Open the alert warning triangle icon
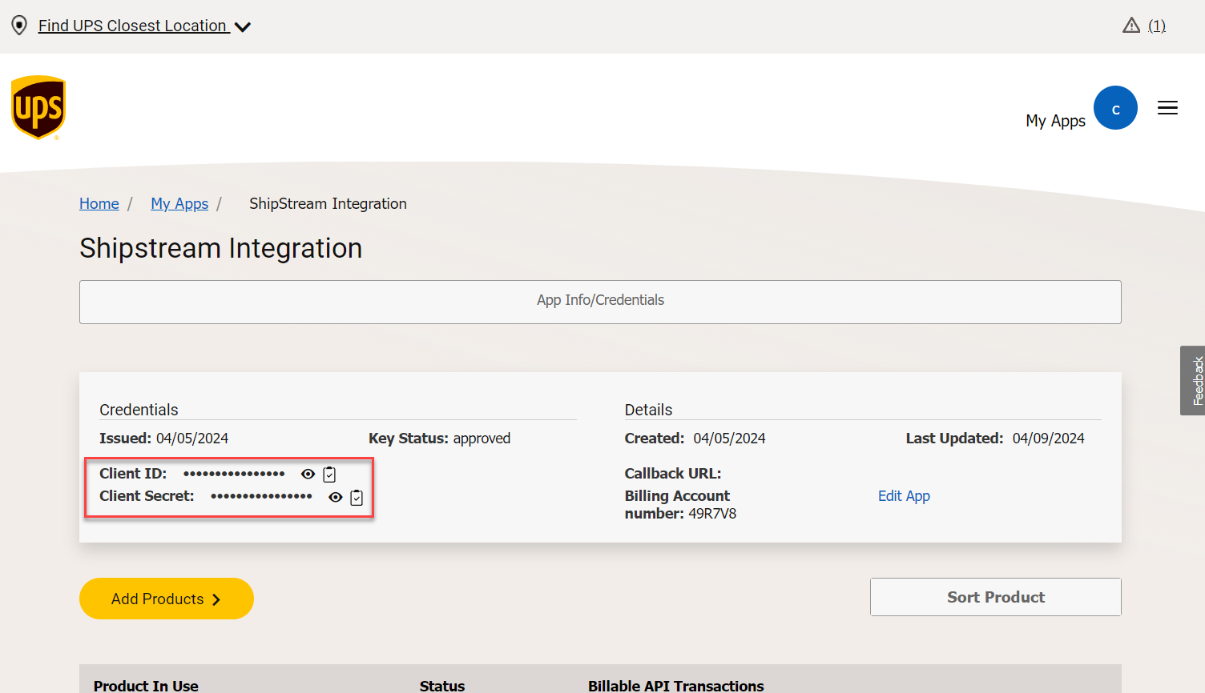The image size is (1205, 693). (1130, 26)
